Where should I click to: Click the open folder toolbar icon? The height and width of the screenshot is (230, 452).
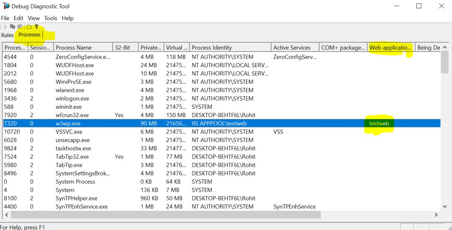[x=29, y=27]
